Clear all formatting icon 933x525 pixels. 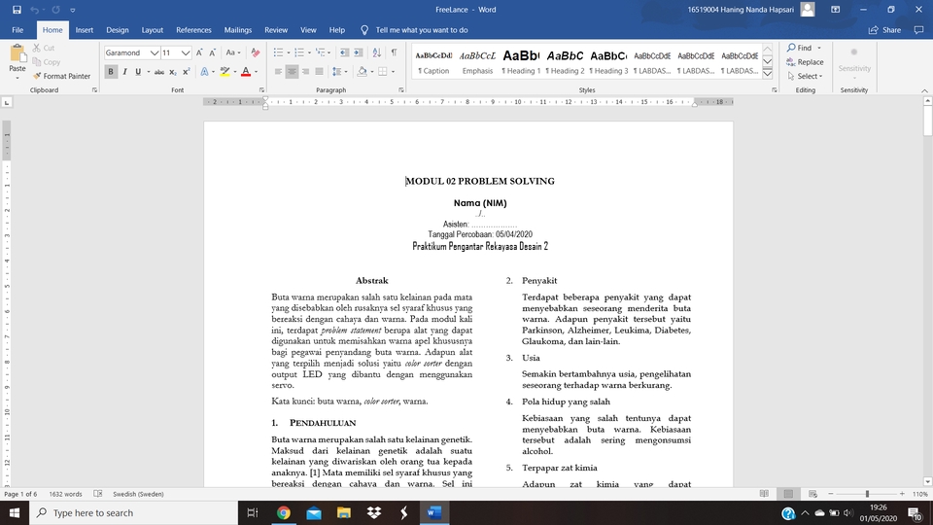point(256,52)
